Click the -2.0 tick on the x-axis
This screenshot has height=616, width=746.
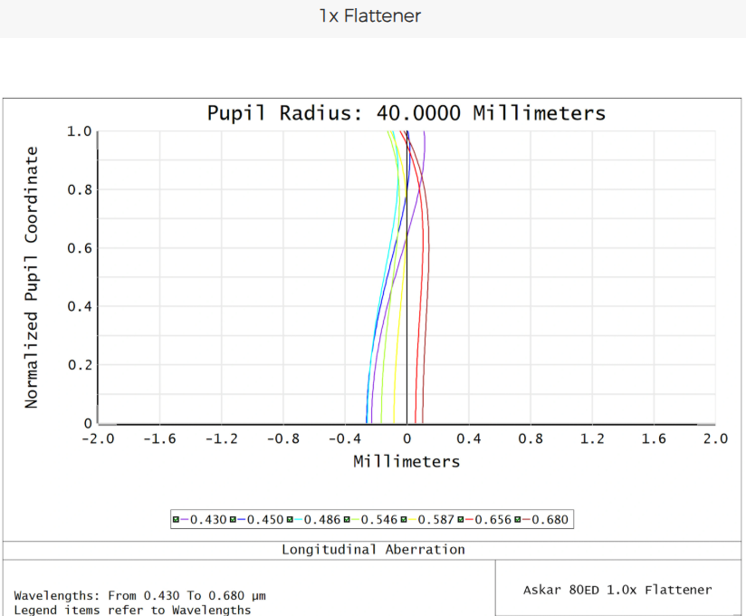[97, 439]
